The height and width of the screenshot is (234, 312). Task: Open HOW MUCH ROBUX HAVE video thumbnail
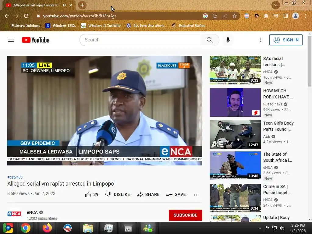pos(235,102)
